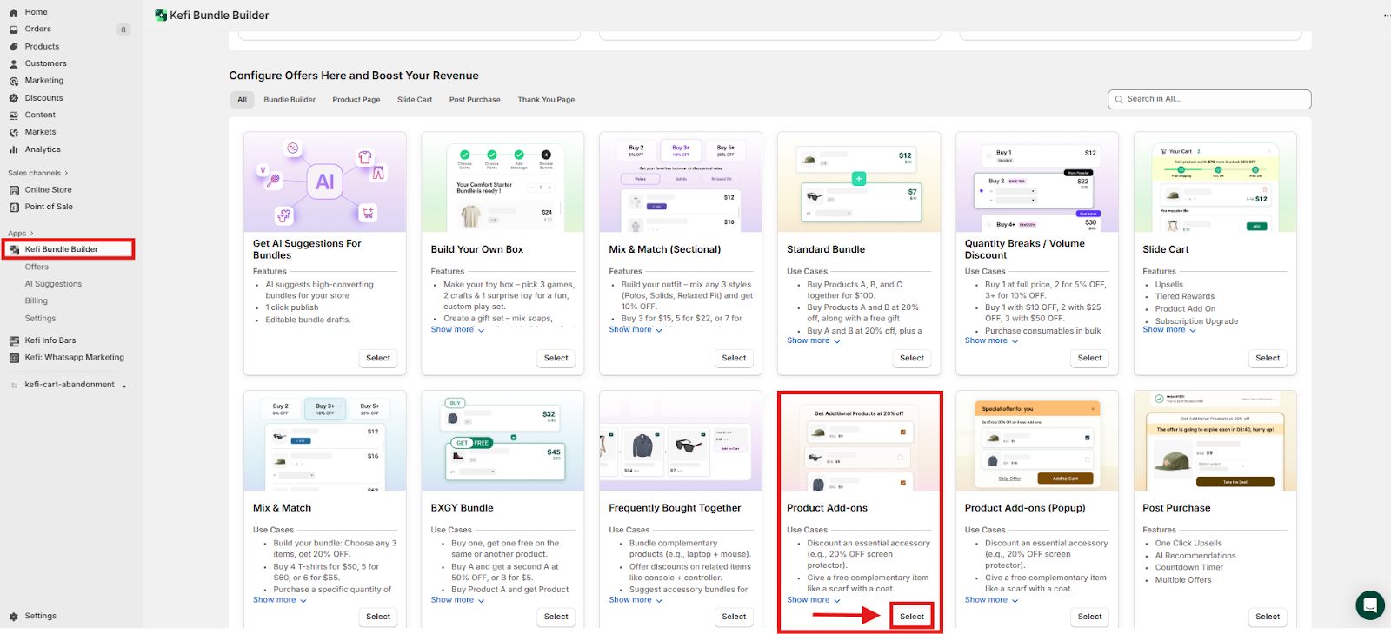Select the Product Add-ons offer
The image size is (1391, 634).
point(912,617)
